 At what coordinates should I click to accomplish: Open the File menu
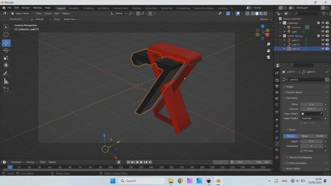(9, 8)
